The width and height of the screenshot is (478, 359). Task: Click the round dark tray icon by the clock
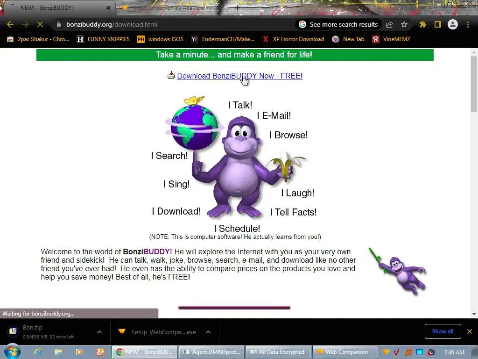tap(431, 352)
